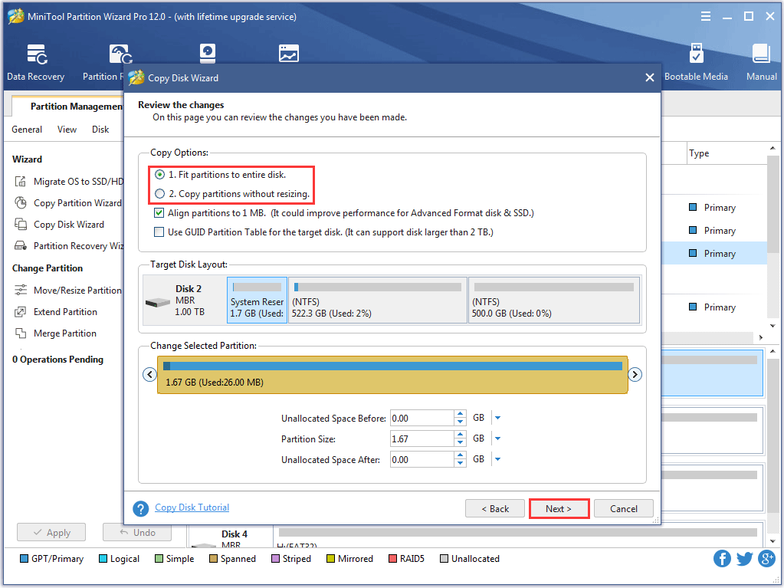Viewport: 784px width, 588px height.
Task: Launch Migrate OS to SSD/HD wizard
Action: point(69,182)
